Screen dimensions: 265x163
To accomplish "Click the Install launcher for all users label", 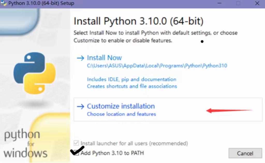I will 134,143.
